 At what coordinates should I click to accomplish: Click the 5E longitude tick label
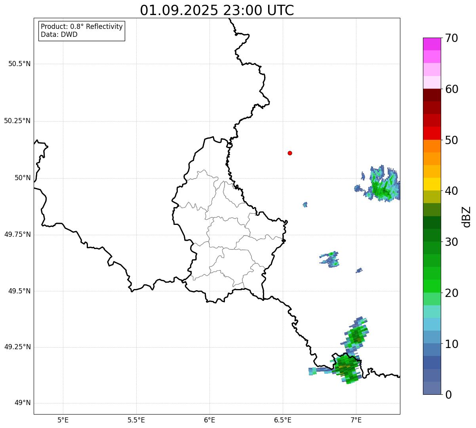tap(63, 420)
